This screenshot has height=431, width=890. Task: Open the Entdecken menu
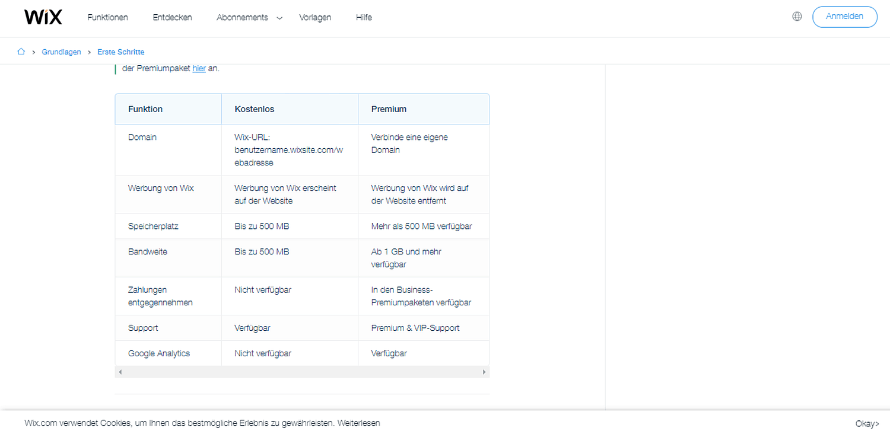click(172, 17)
